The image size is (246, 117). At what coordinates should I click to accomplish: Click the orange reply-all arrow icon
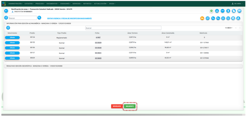(x=202, y=18)
